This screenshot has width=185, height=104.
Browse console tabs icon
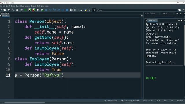[x=146, y=21]
